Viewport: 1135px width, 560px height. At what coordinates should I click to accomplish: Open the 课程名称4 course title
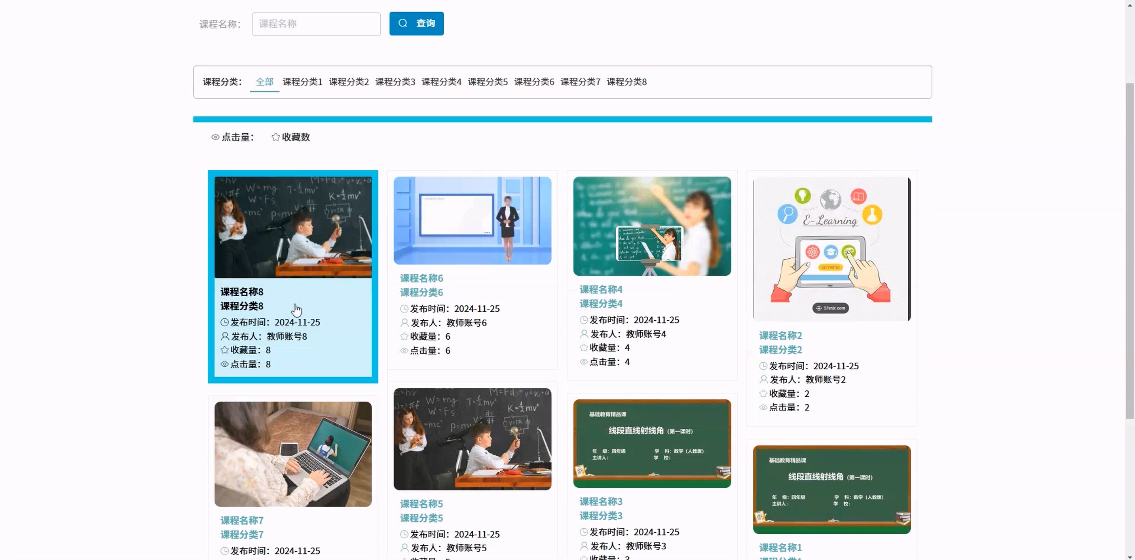point(601,289)
